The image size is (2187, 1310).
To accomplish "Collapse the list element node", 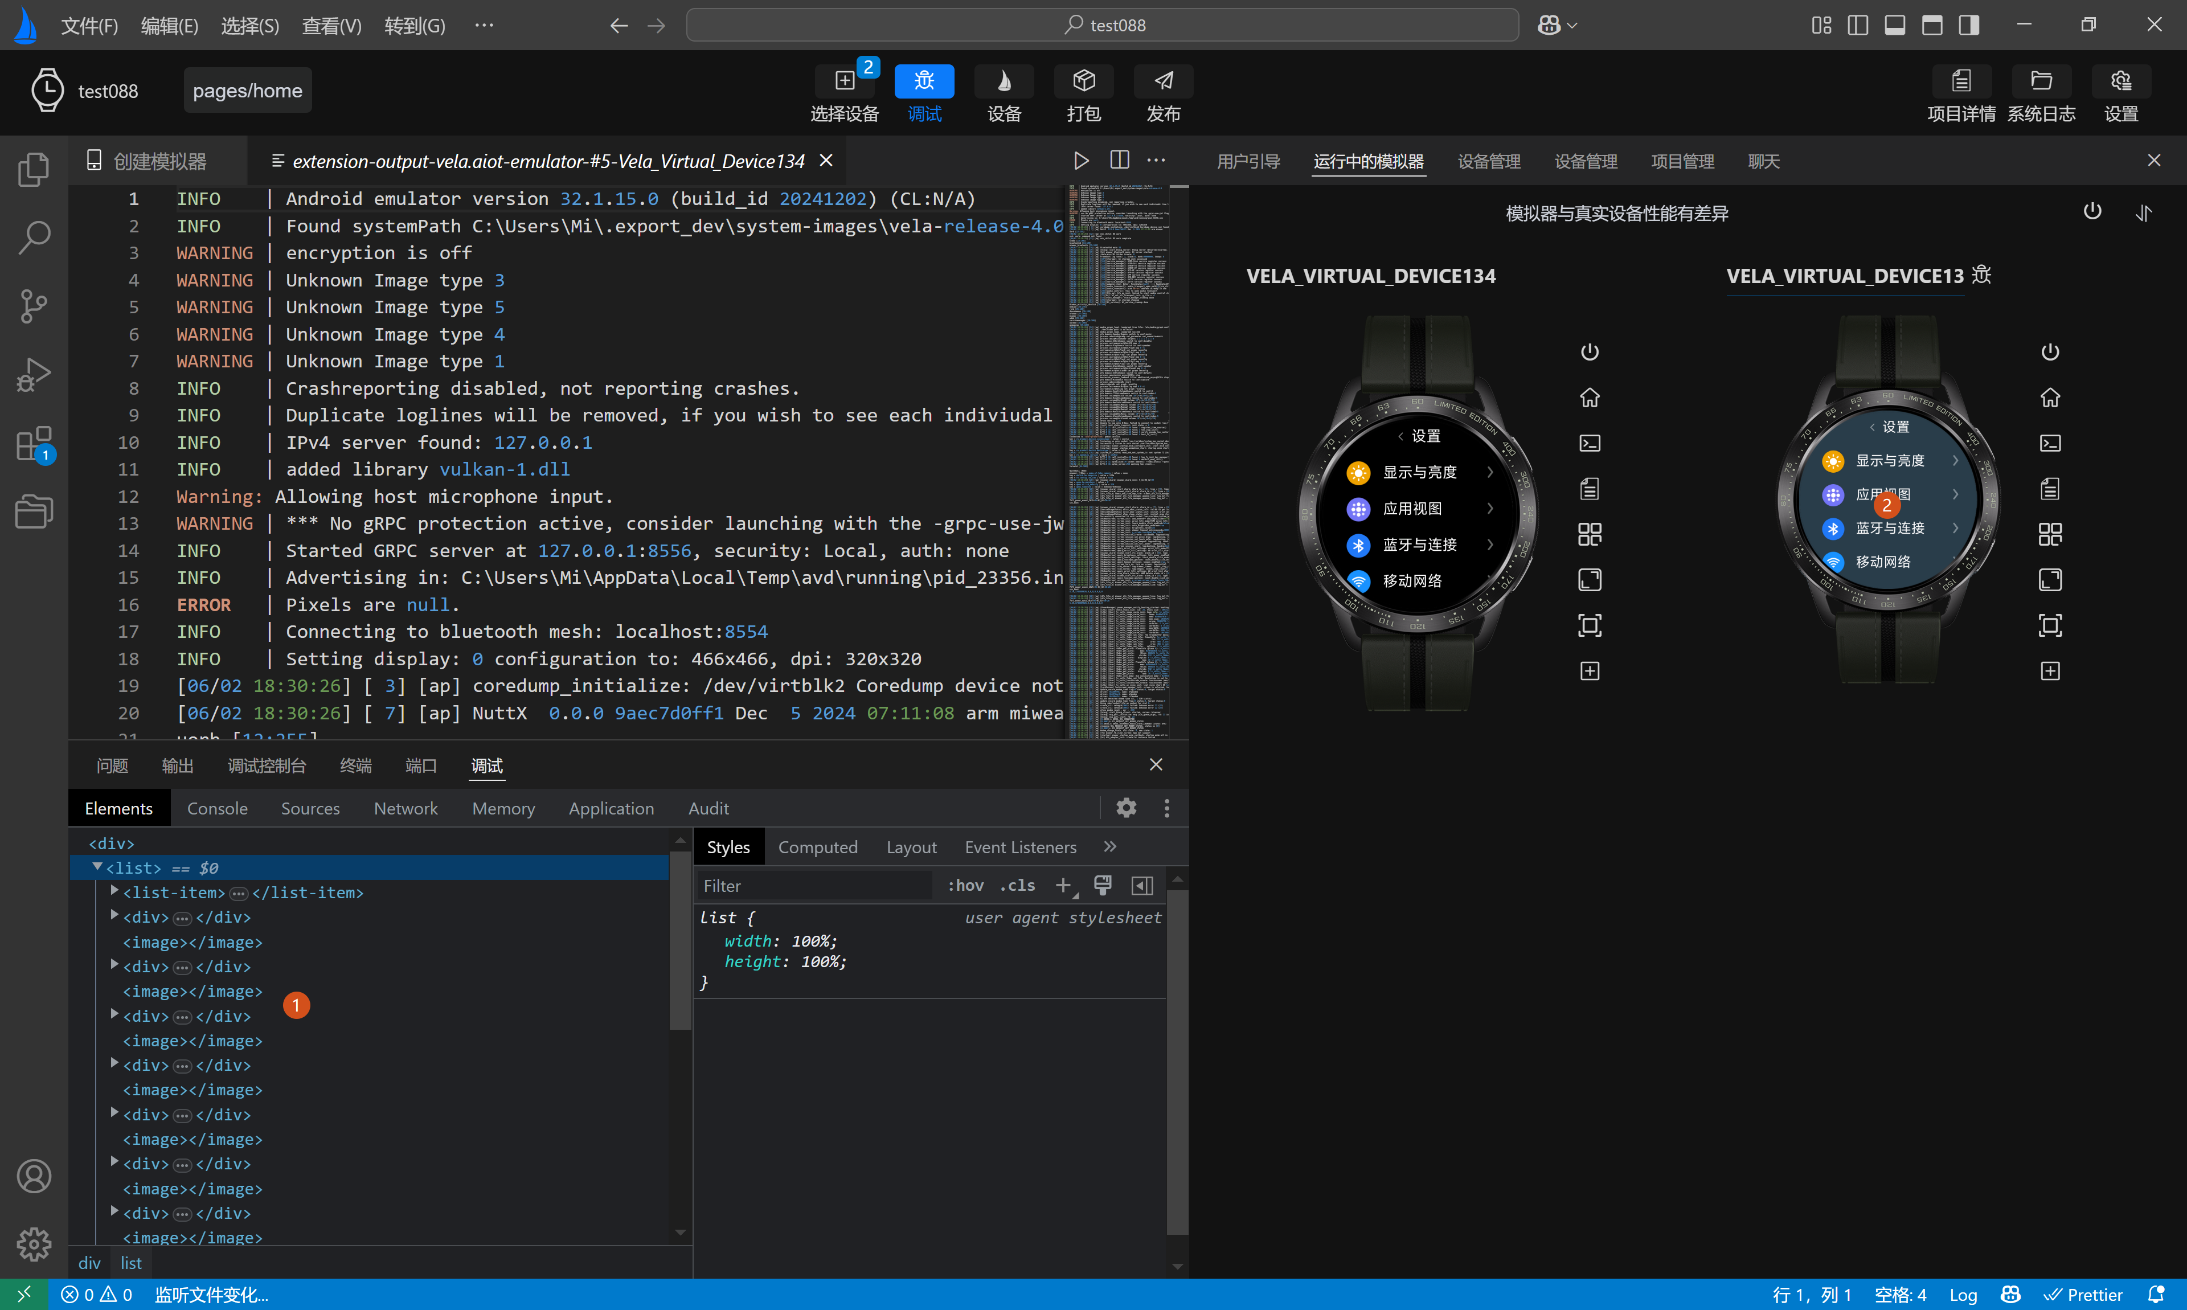I will click(x=97, y=868).
